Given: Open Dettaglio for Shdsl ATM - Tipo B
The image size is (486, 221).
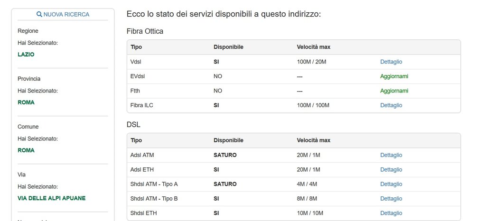Looking at the screenshot, I should tap(391, 199).
